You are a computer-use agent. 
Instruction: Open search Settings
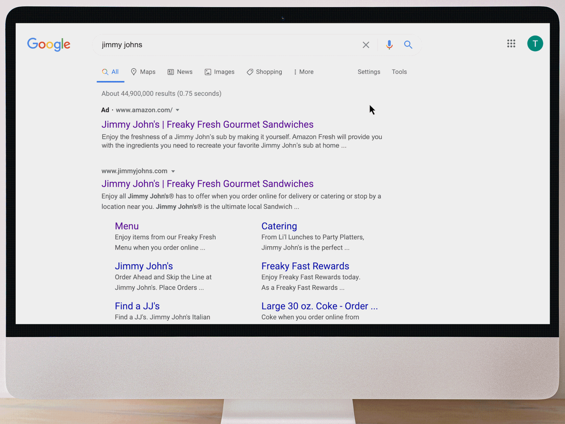(369, 72)
